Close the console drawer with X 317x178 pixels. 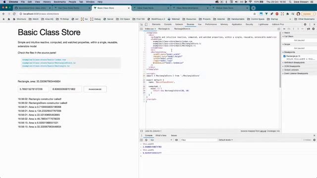(x=314, y=135)
